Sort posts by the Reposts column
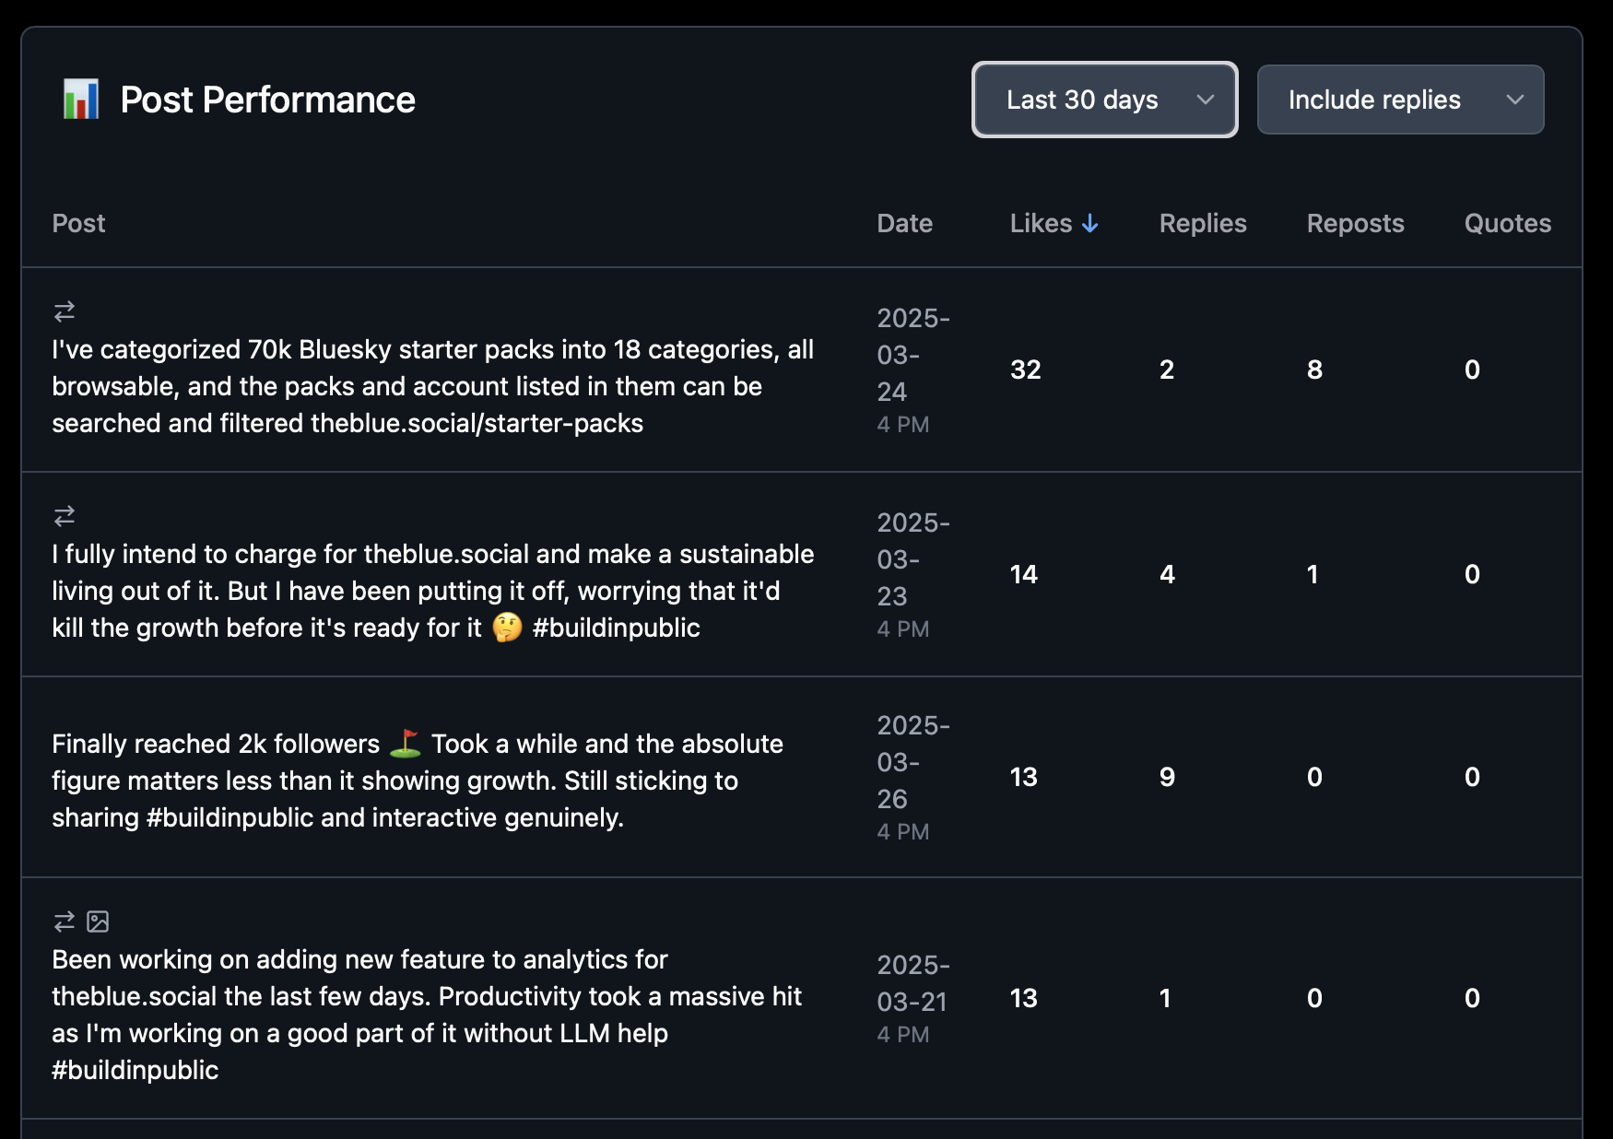The width and height of the screenshot is (1613, 1139). click(x=1356, y=223)
